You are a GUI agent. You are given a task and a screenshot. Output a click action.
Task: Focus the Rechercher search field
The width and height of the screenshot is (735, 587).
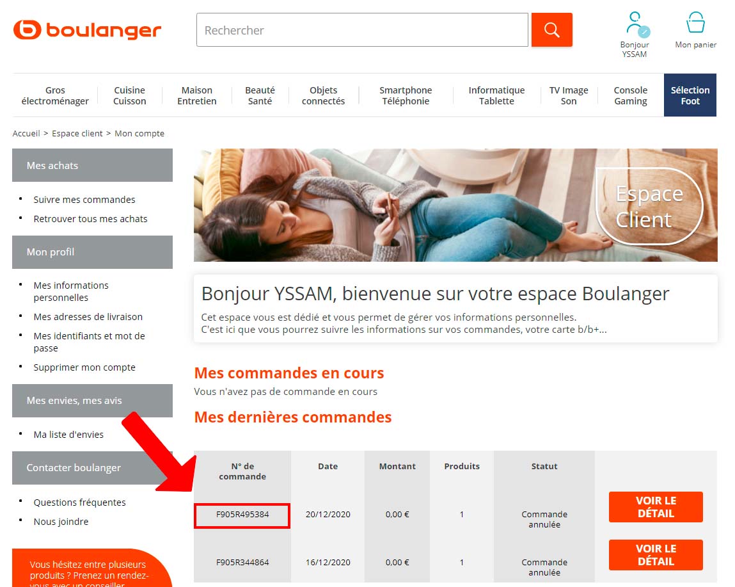point(362,30)
